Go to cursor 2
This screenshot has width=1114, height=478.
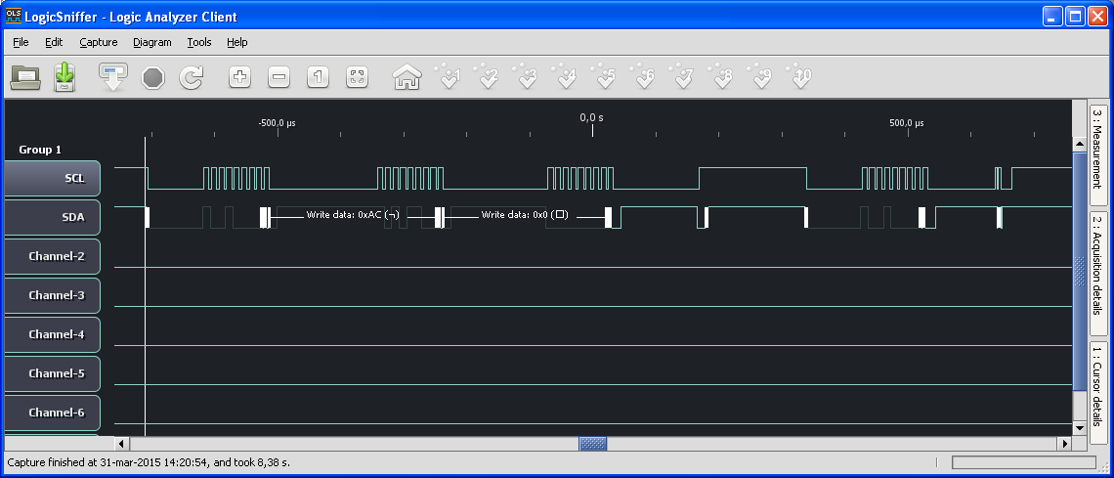(487, 75)
